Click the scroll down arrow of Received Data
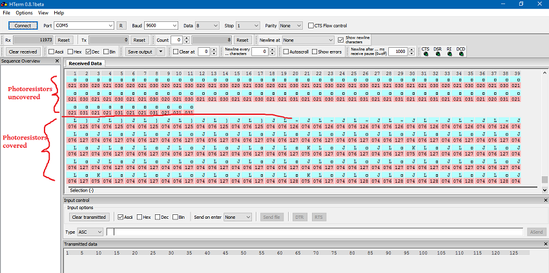This screenshot has height=273, width=549. coord(544,190)
